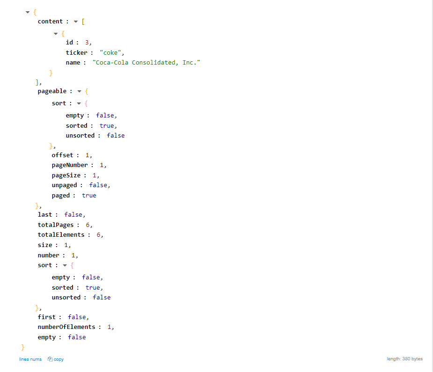Select name value "Coca-Cola Consolidated, Inc."

[147, 63]
